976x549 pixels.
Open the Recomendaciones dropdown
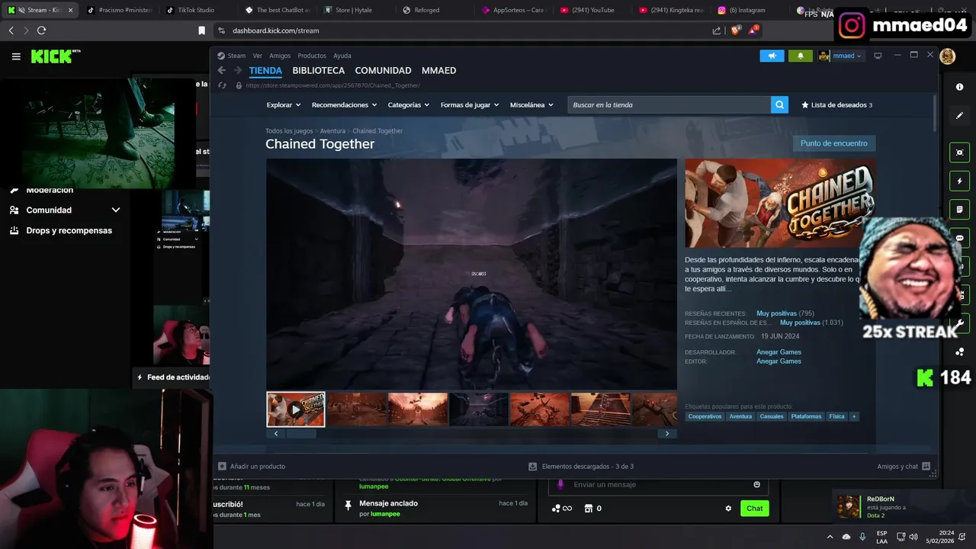tap(344, 105)
